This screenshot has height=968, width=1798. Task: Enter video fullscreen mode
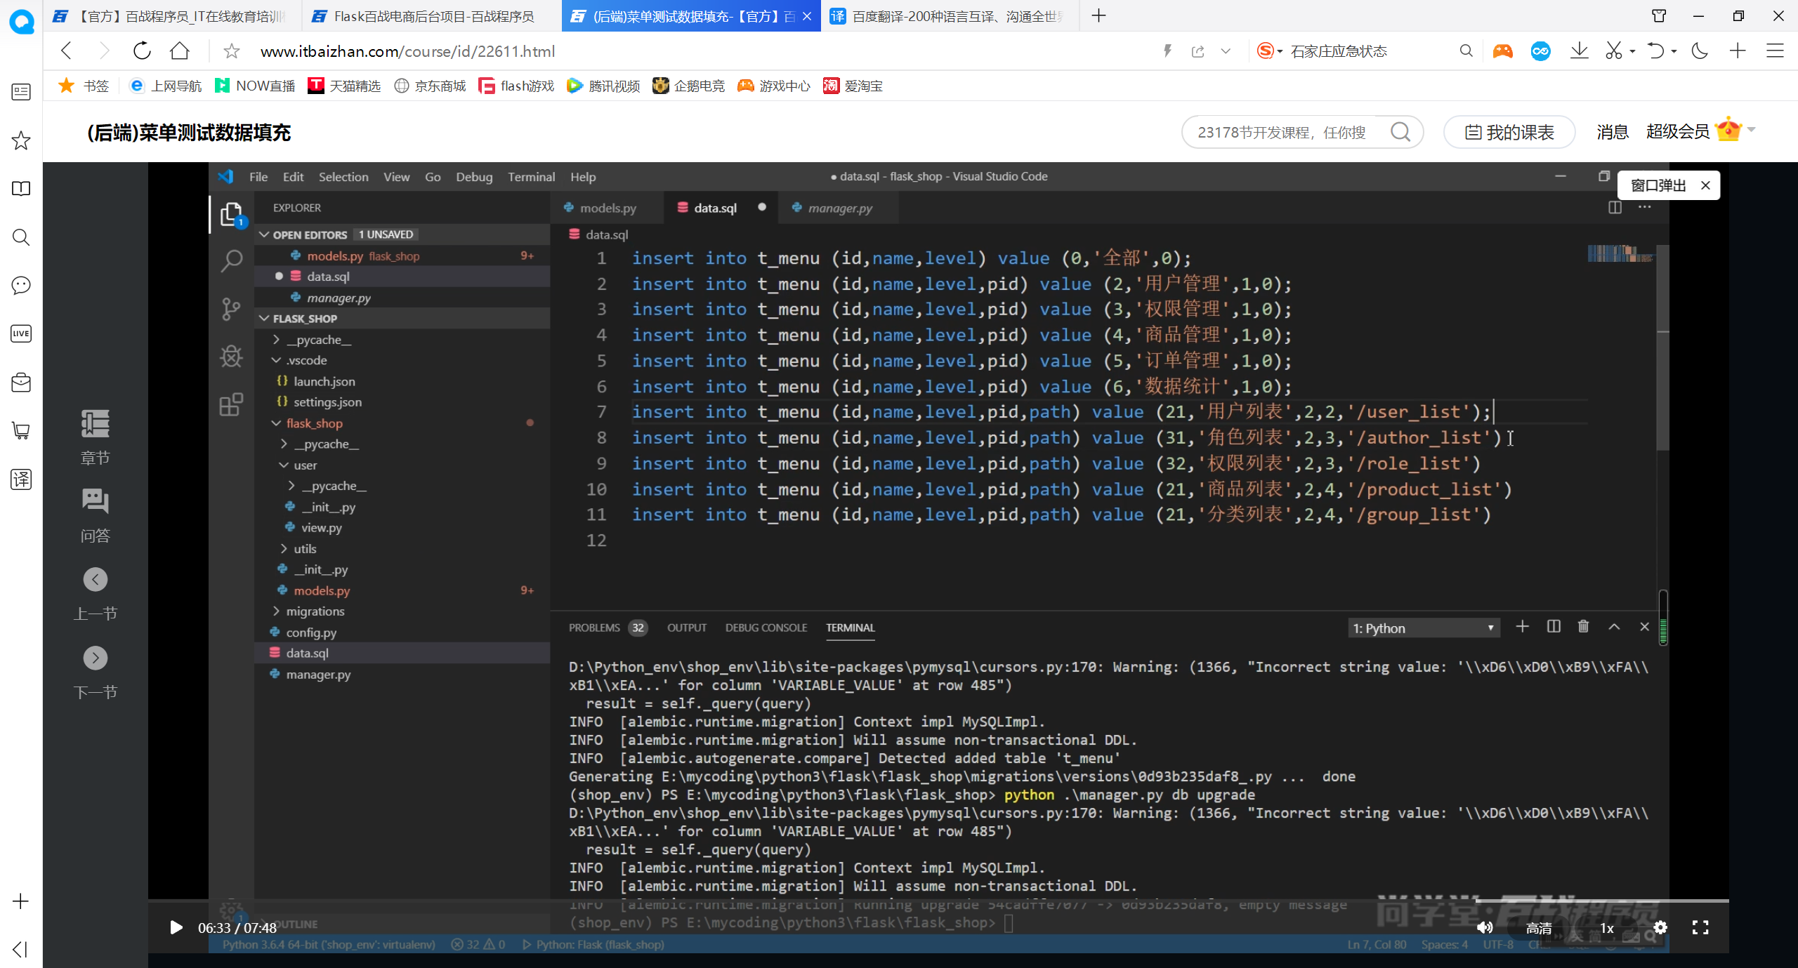coord(1700,928)
